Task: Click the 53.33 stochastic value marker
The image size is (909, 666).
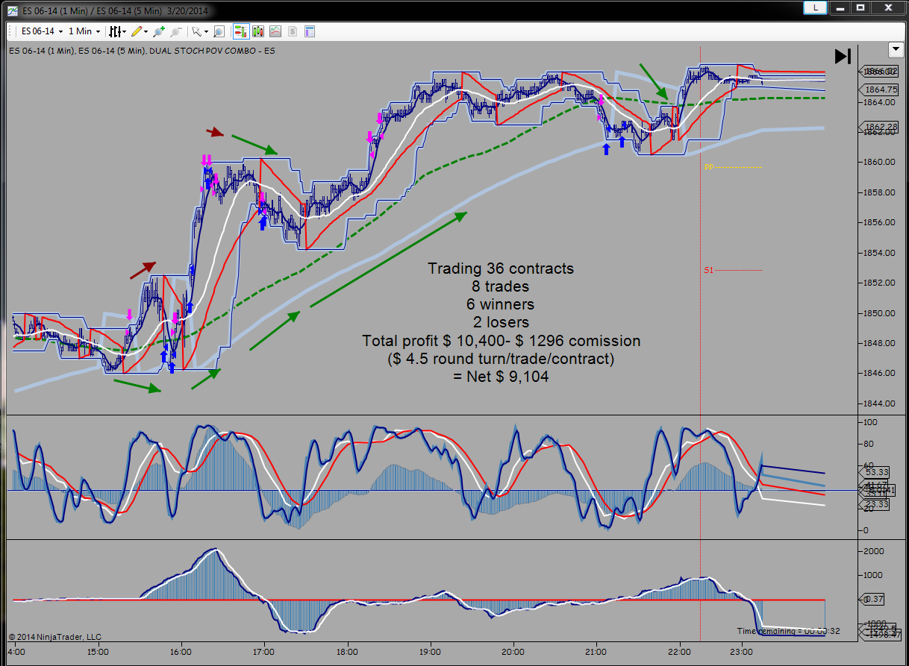Action: tap(875, 473)
